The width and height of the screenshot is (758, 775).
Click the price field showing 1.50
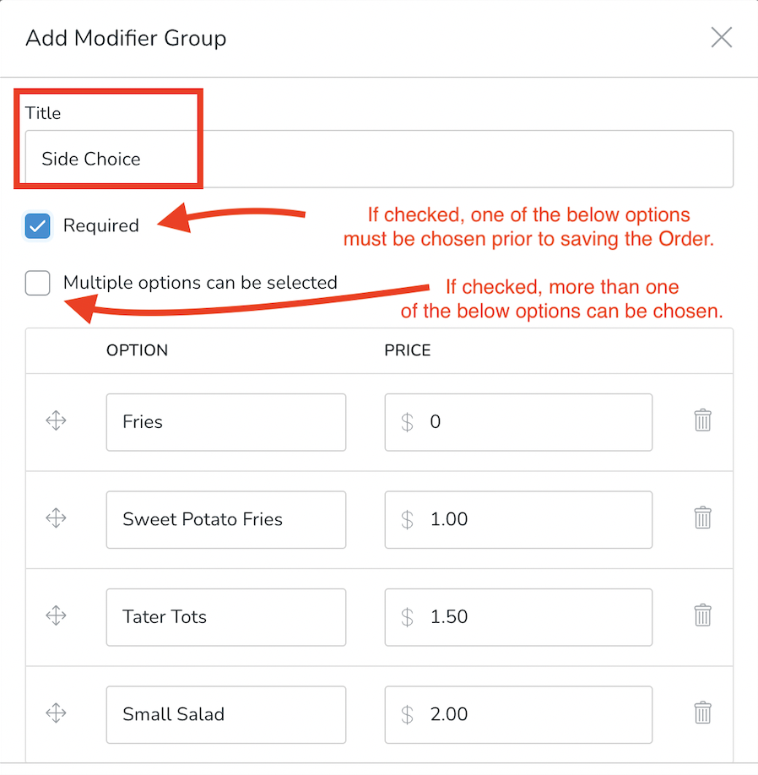point(517,617)
